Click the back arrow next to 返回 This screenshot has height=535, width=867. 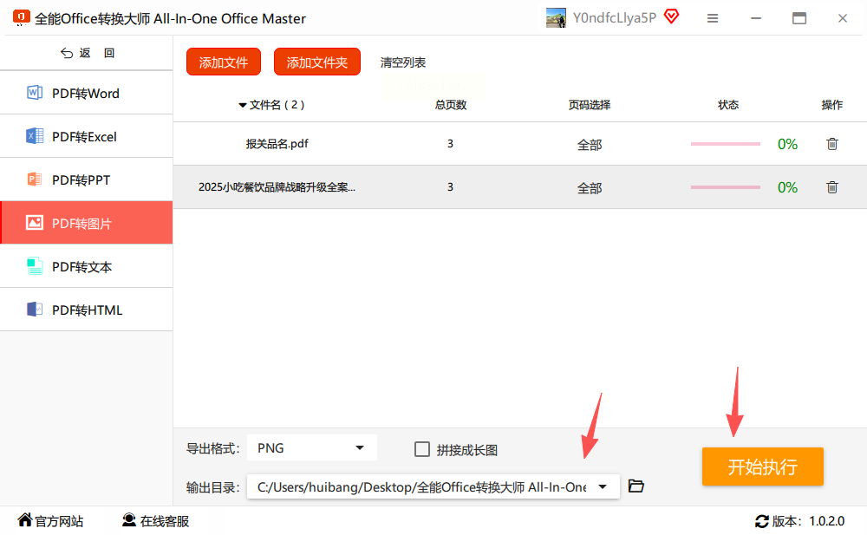(67, 53)
